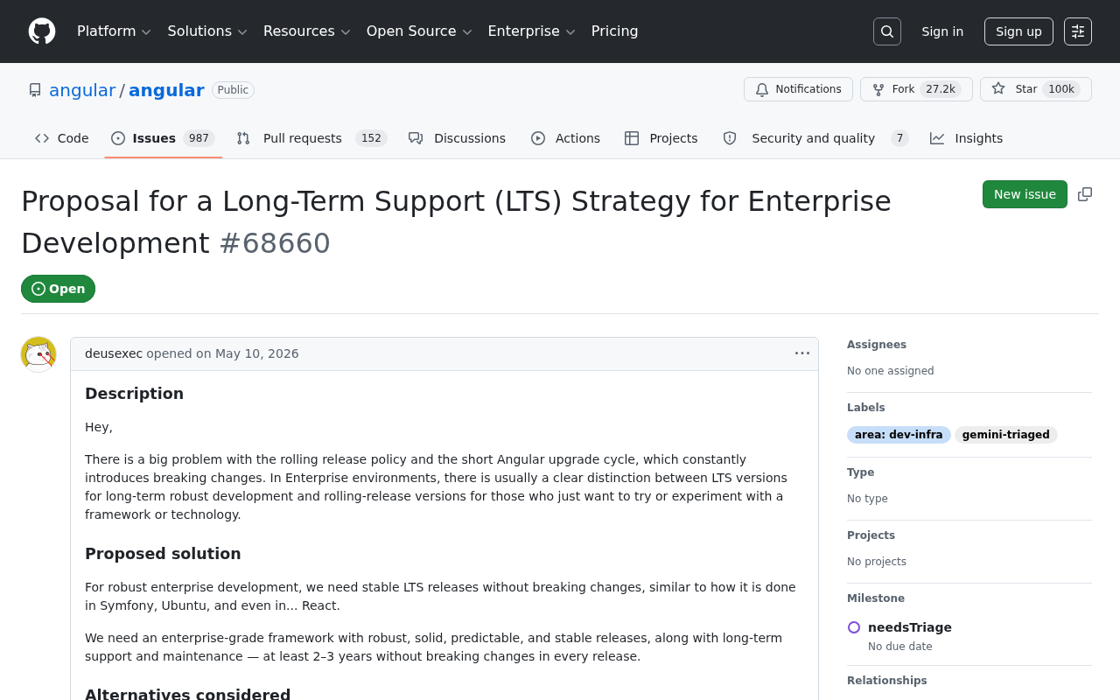Click the 'No projects' text

[877, 562]
